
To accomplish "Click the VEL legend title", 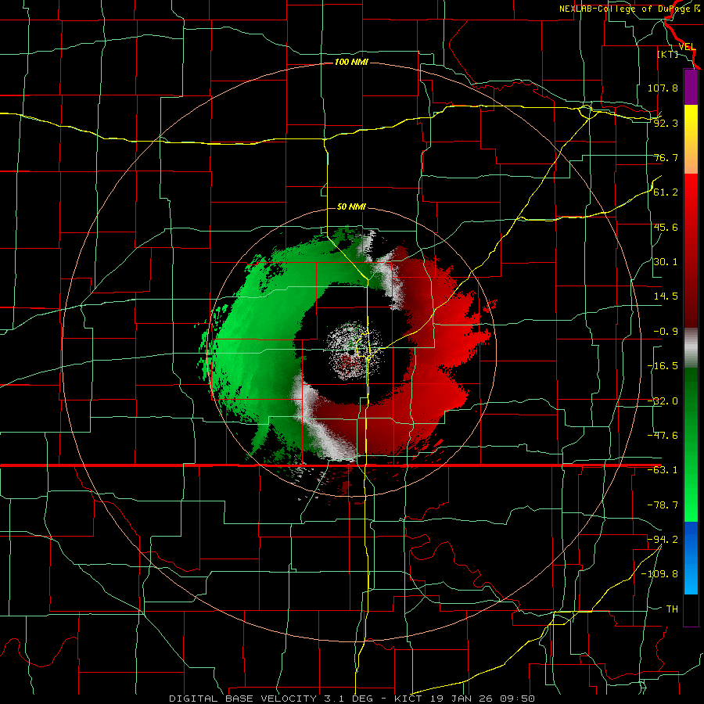I will point(687,47).
